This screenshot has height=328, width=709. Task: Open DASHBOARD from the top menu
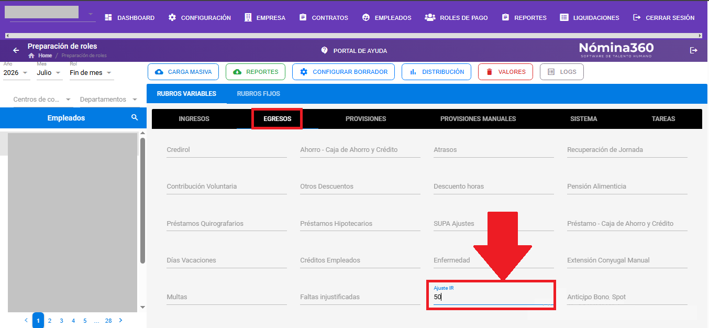129,17
